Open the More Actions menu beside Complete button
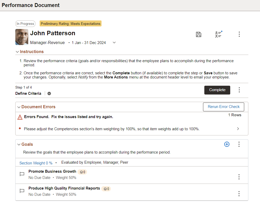 239,90
